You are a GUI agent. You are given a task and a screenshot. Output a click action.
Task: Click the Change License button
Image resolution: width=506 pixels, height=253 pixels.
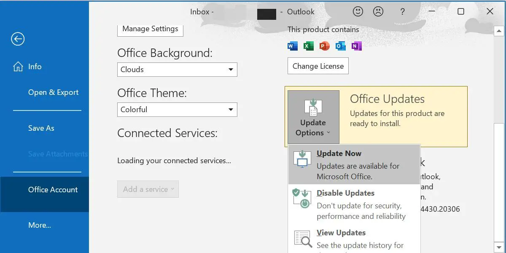point(318,66)
